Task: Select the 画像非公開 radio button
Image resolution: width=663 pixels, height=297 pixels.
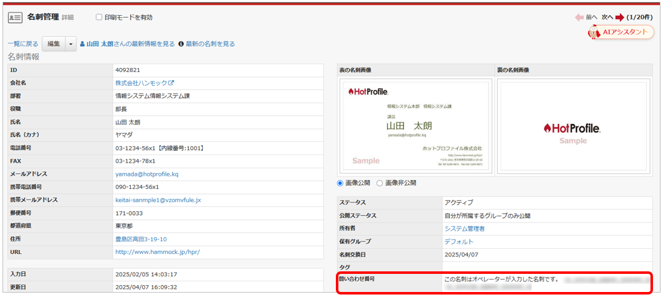Action: click(x=380, y=183)
